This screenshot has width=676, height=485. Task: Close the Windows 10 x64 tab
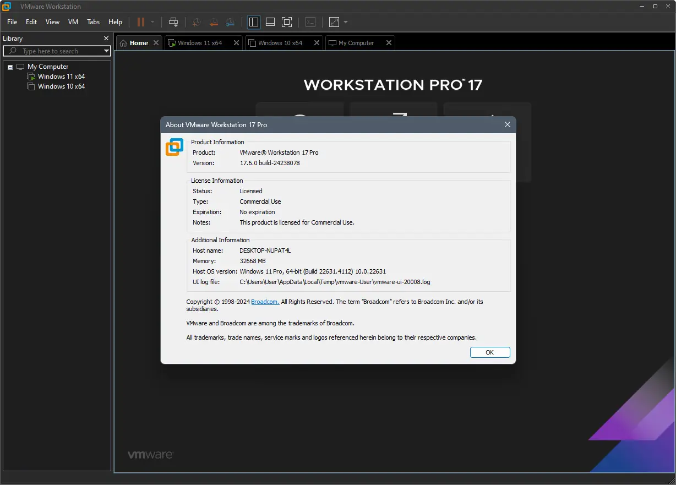pos(317,43)
